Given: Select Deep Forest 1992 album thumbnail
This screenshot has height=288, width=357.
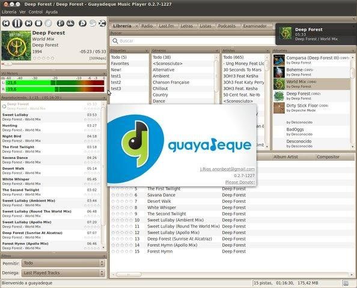Looking at the screenshot, I should point(279,96).
